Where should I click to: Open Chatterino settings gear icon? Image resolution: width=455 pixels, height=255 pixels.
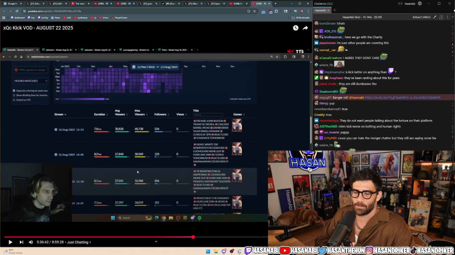tap(420, 3)
